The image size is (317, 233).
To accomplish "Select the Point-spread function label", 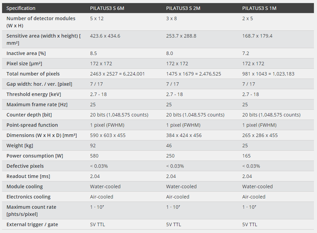I will (x=32, y=125).
